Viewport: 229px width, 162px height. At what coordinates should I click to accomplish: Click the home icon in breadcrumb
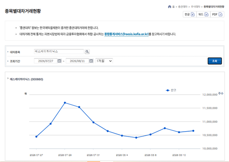(x=169, y=7)
